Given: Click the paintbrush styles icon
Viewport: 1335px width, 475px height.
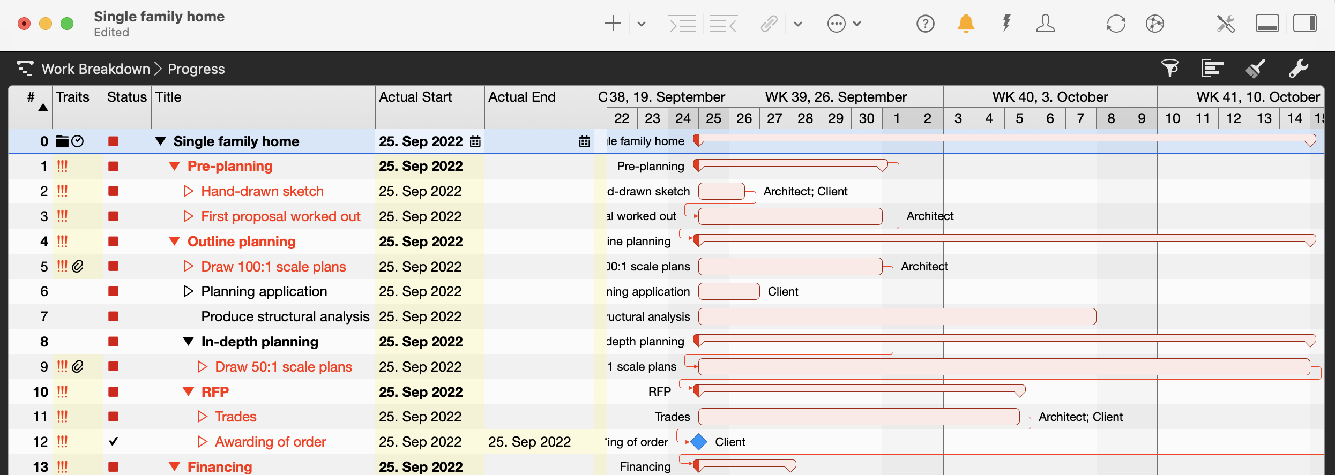Looking at the screenshot, I should pos(1255,69).
